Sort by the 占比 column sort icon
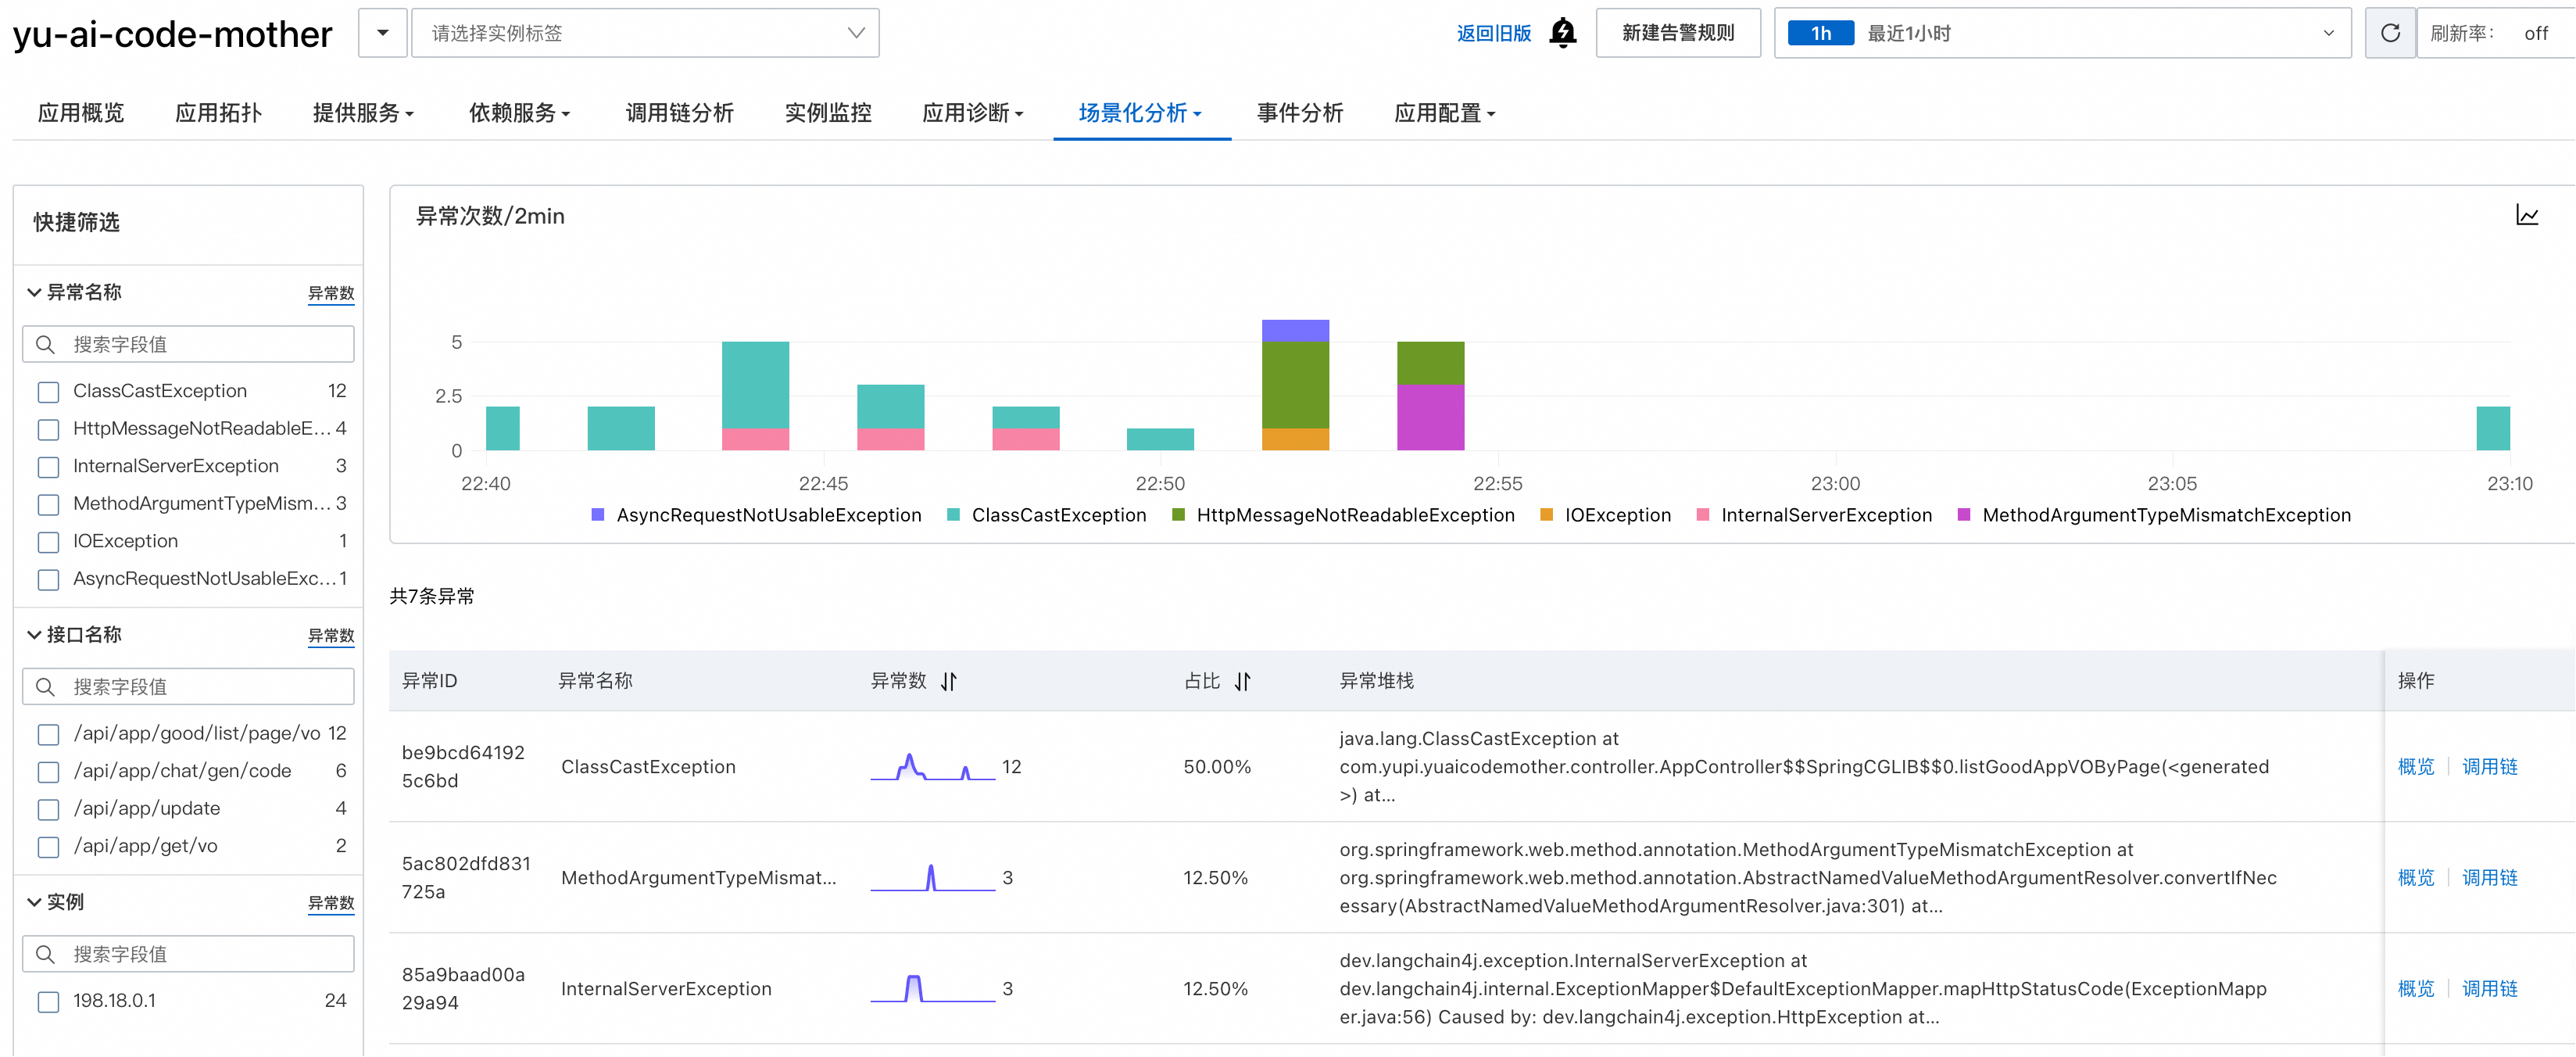The width and height of the screenshot is (2576, 1057). (x=1242, y=681)
